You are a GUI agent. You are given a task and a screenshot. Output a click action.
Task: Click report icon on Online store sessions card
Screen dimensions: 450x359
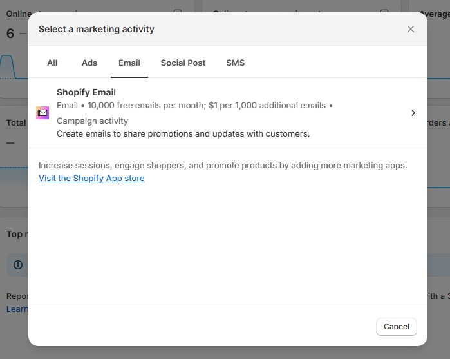click(x=178, y=12)
